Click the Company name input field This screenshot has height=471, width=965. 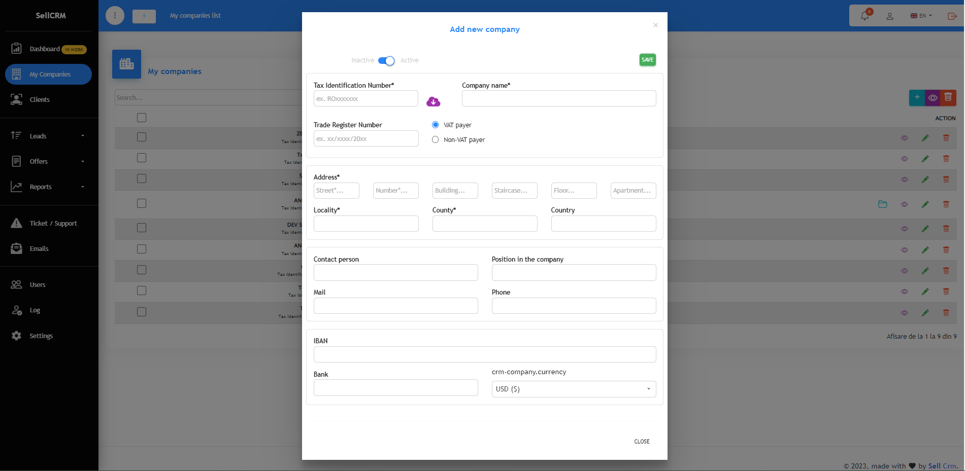tap(558, 98)
